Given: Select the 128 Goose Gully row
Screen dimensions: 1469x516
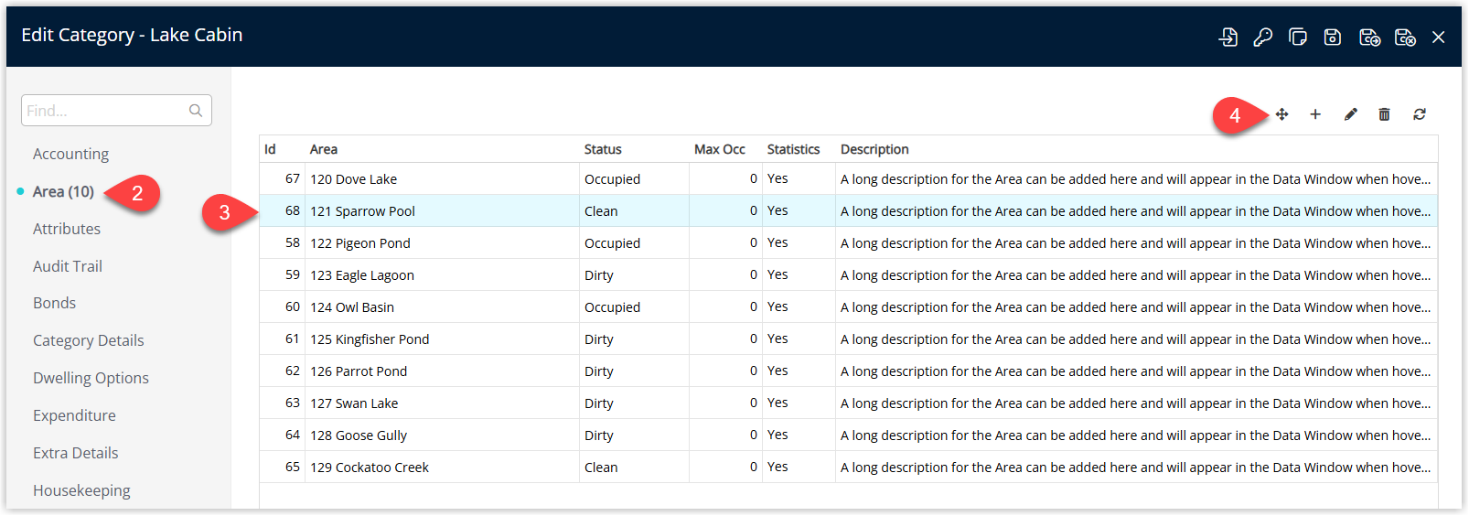Looking at the screenshot, I should [849, 435].
